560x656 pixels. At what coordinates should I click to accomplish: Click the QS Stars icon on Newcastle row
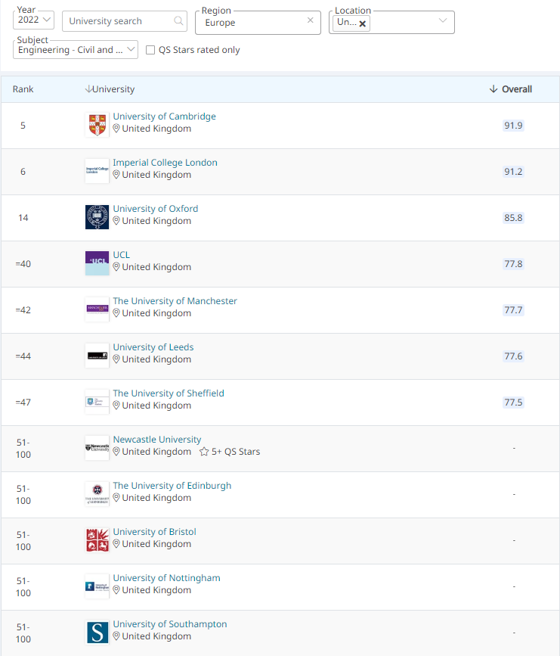(204, 452)
